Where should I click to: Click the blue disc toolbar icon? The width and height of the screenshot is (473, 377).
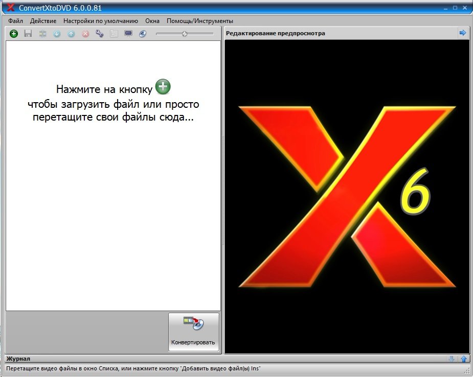143,34
